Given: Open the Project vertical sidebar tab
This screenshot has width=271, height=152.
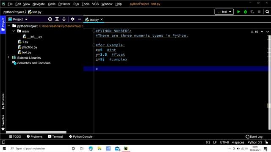Looking at the screenshot, I should (3, 24).
